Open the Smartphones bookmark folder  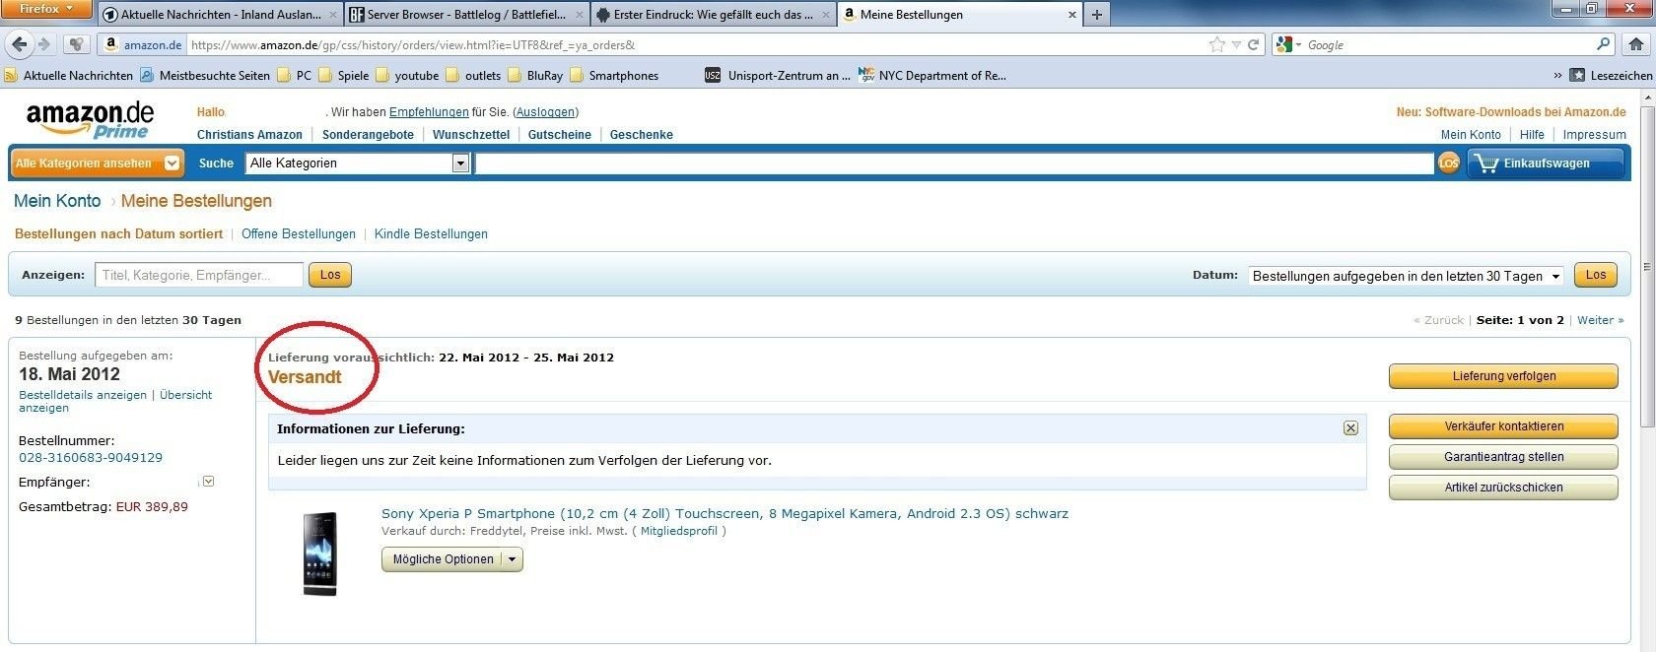[614, 75]
